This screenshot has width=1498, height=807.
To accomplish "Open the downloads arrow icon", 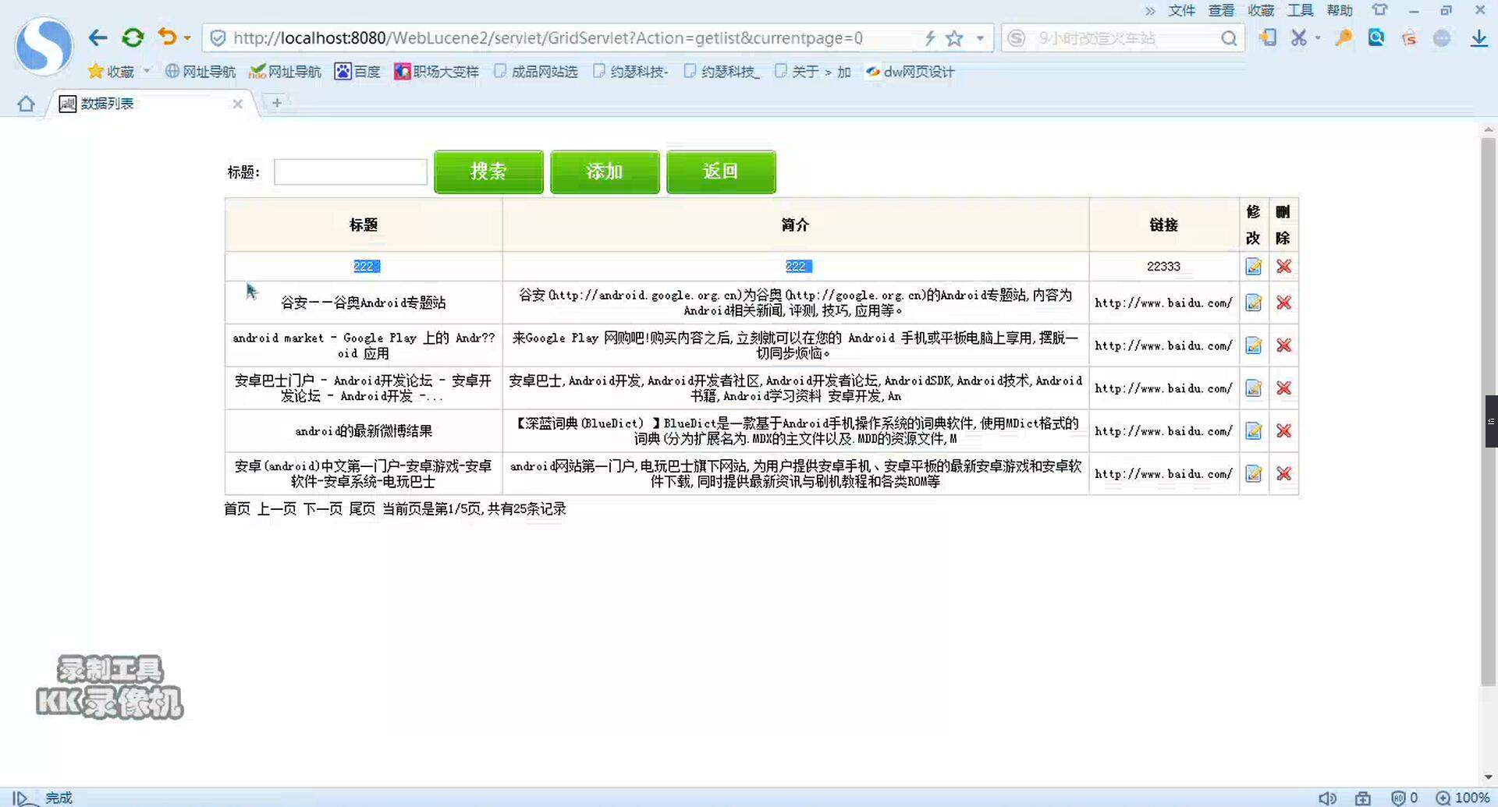I will tap(1478, 38).
